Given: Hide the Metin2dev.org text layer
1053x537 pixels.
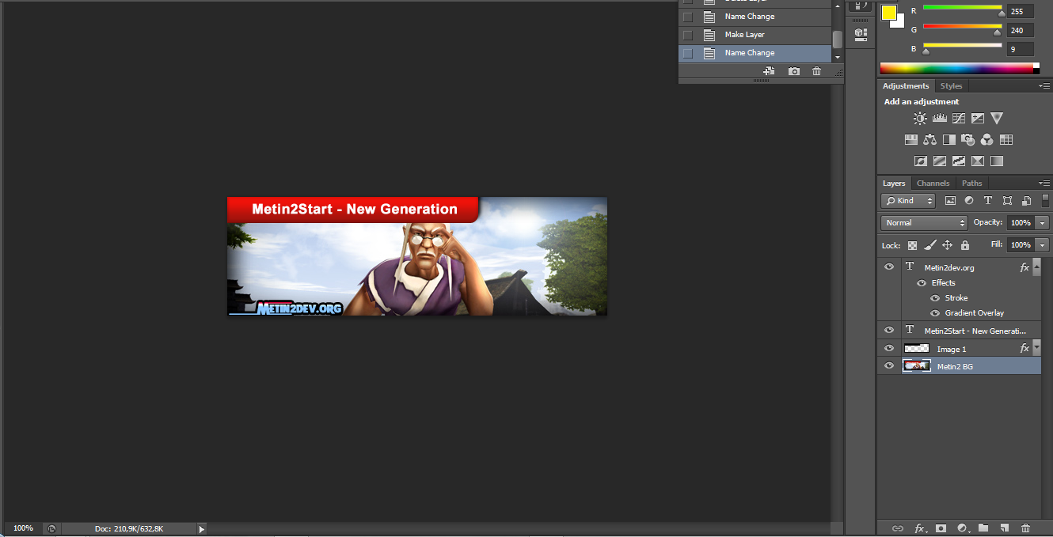Looking at the screenshot, I should 888,267.
